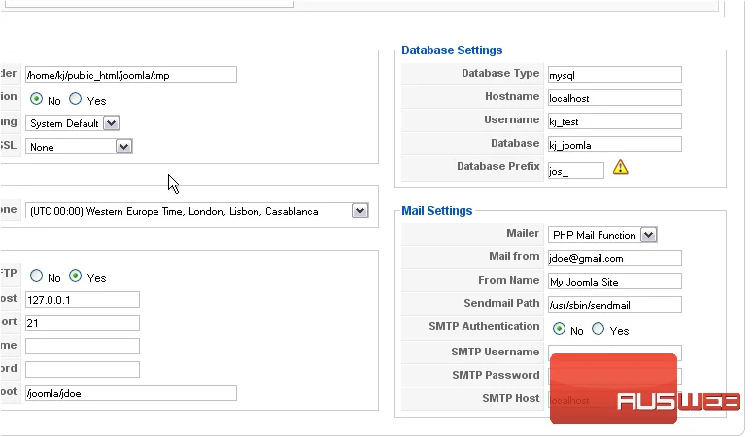Click the empty FTP password field
This screenshot has width=754, height=437.
(83, 369)
